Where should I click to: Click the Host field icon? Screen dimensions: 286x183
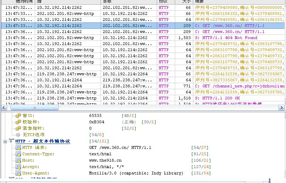[18, 161]
